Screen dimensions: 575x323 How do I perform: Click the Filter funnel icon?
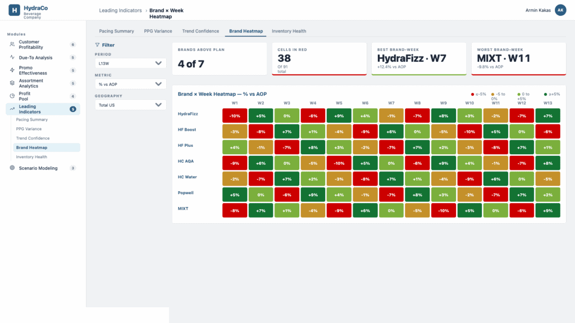97,45
